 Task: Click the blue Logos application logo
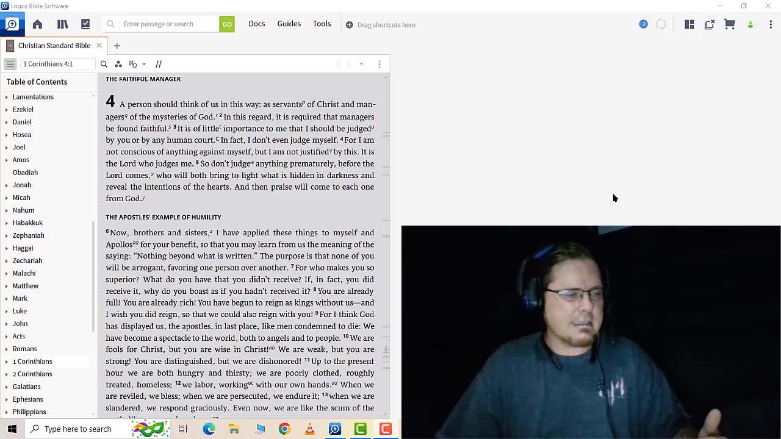click(12, 24)
